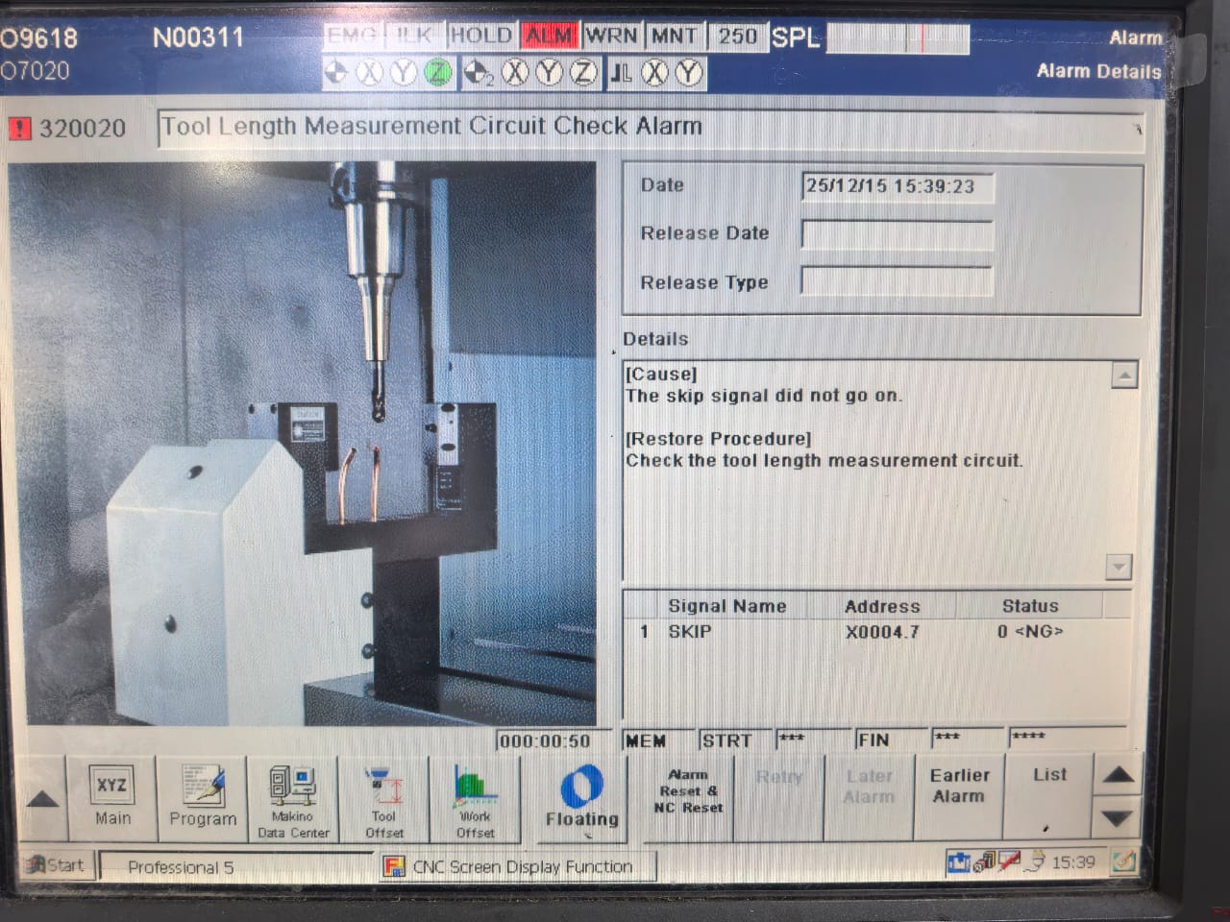Open the List alarm menu
Viewport: 1230px width, 922px height.
coord(1049,795)
